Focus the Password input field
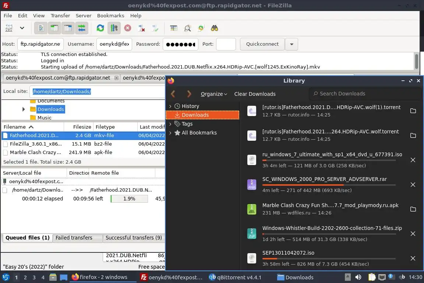 pyautogui.click(x=180, y=44)
